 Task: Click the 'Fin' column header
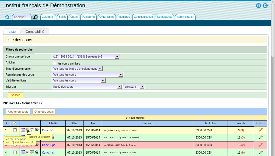pos(93,123)
